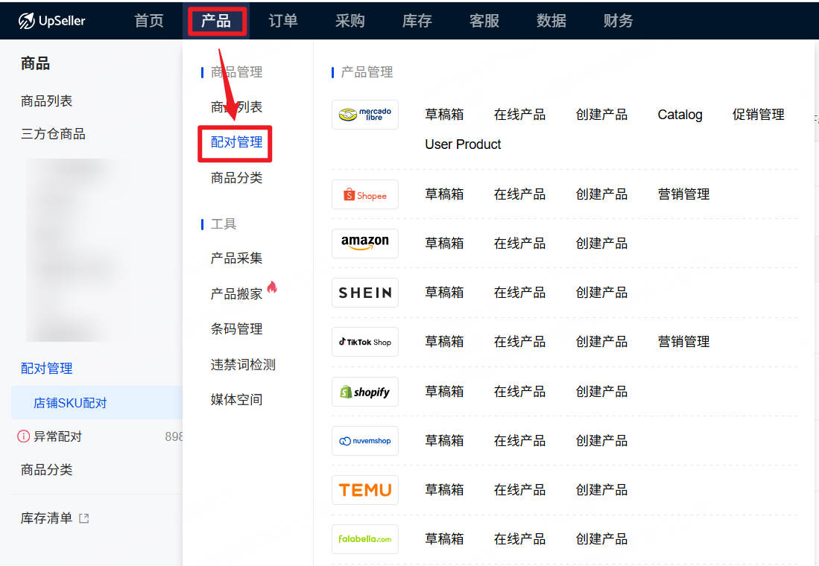
Task: Select the TikTok Shop platform logo
Action: pos(365,342)
